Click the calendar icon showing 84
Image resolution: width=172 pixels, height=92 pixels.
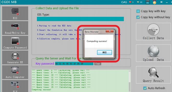coord(147,2)
